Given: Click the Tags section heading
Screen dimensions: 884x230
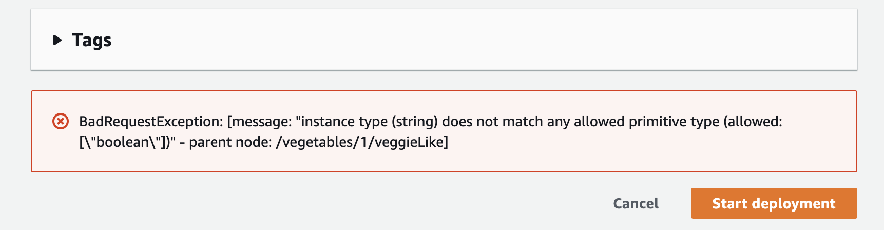Looking at the screenshot, I should point(91,40).
